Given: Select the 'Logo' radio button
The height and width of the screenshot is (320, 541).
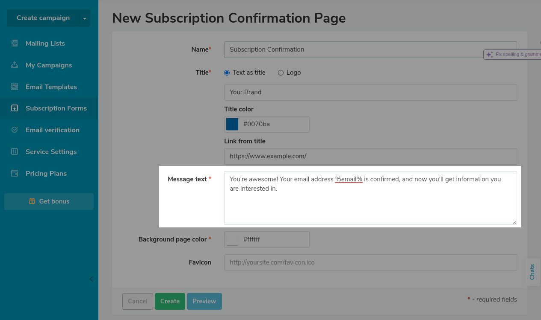Looking at the screenshot, I should [x=281, y=73].
